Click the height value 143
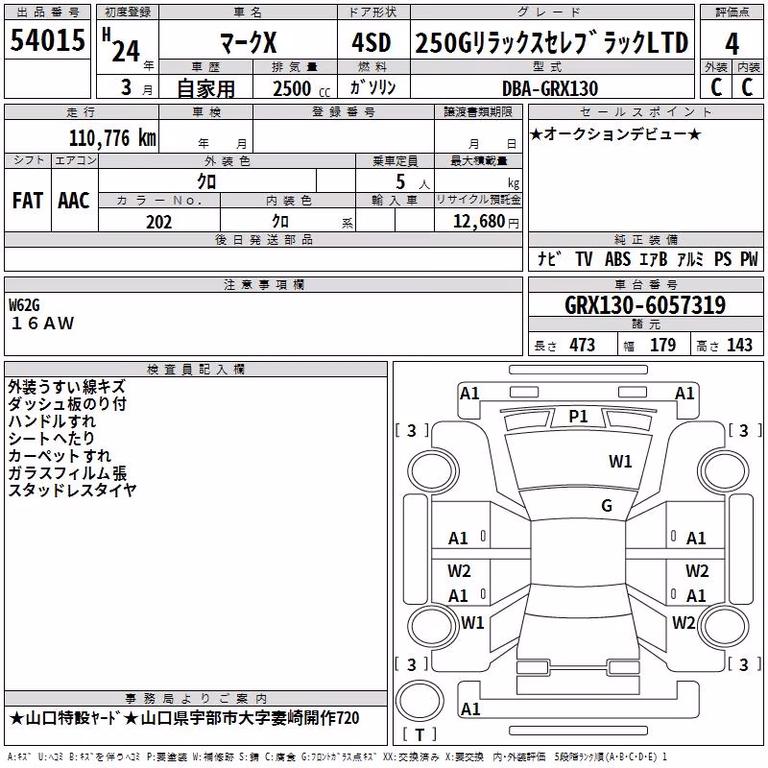 point(739,345)
